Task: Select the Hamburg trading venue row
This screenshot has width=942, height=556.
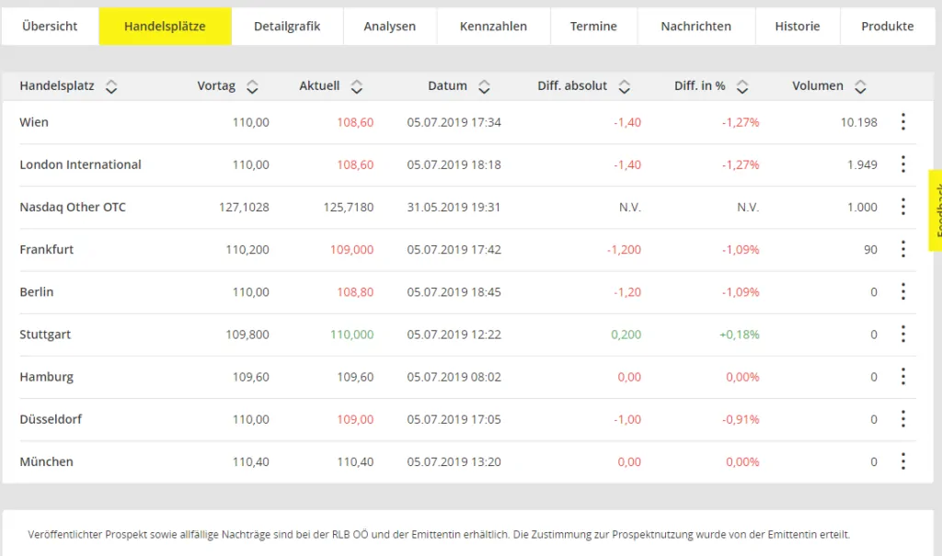Action: click(x=467, y=377)
